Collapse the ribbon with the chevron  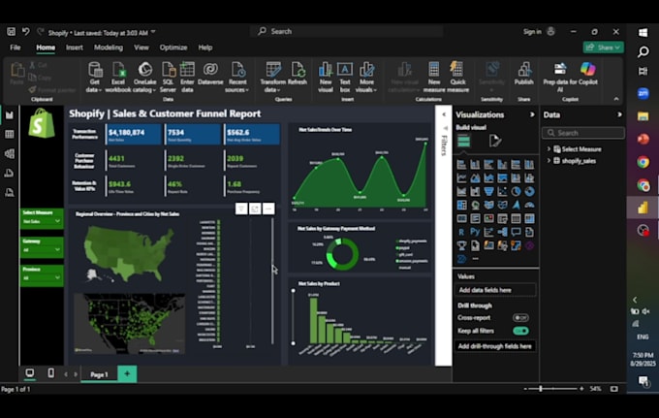(x=616, y=99)
